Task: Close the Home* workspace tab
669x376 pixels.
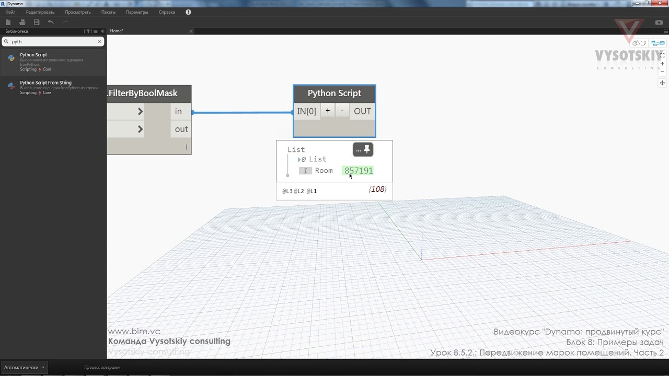Action: (191, 31)
